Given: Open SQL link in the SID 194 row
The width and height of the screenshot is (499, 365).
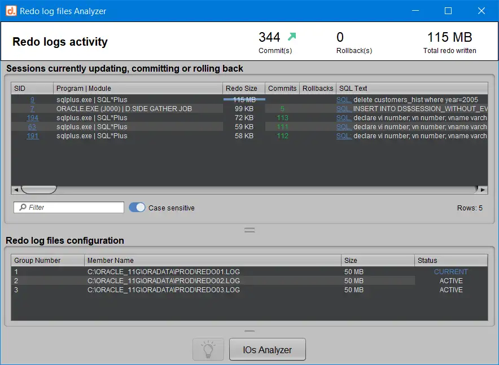Looking at the screenshot, I should coord(344,118).
